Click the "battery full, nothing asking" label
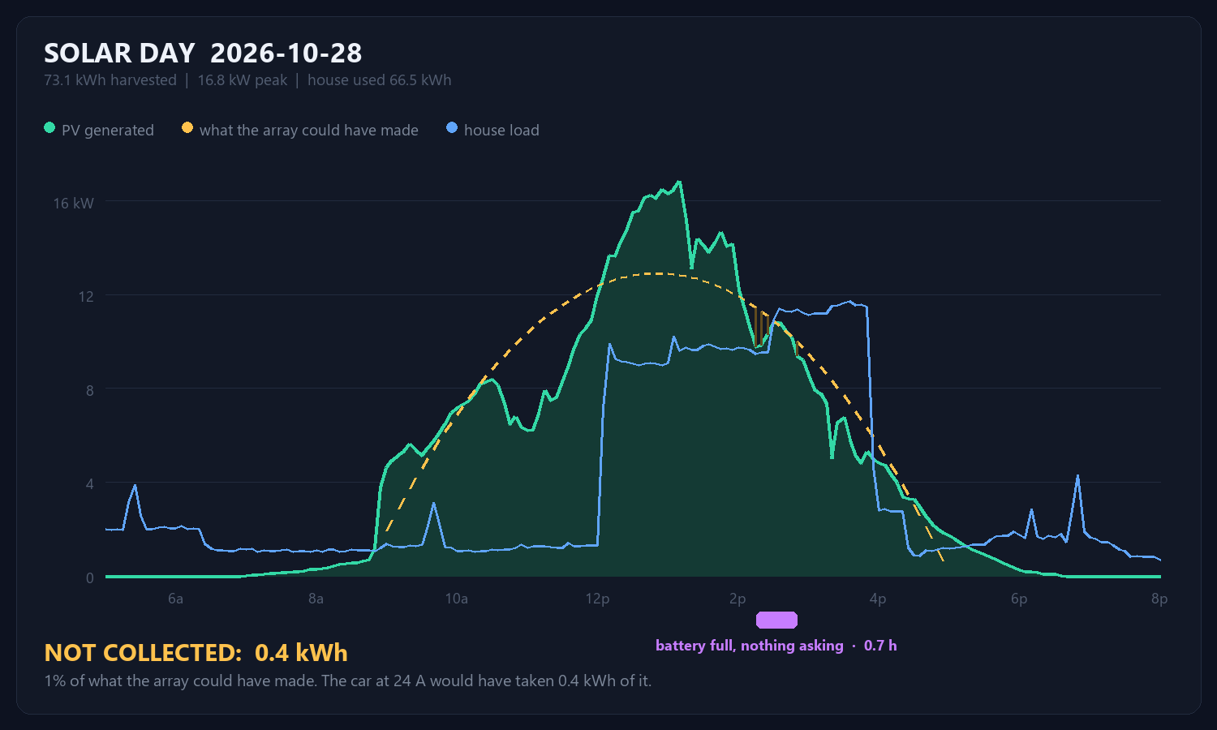Image resolution: width=1217 pixels, height=730 pixels. tap(750, 646)
